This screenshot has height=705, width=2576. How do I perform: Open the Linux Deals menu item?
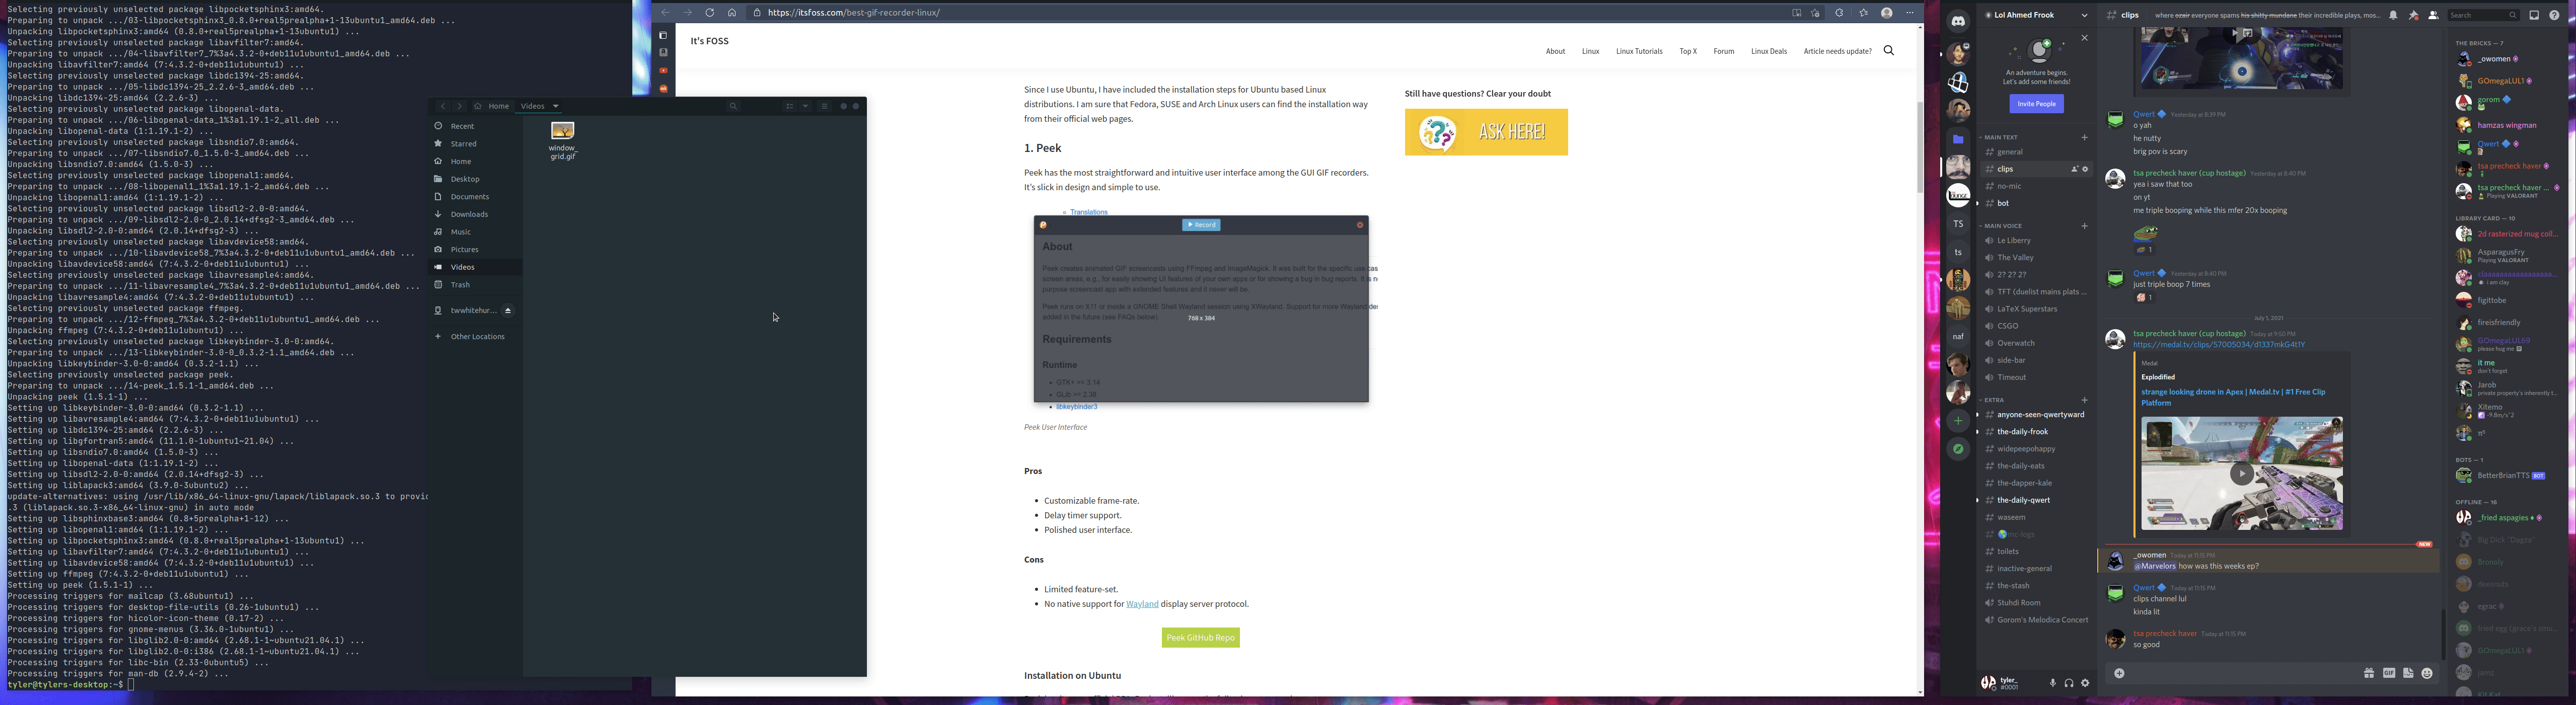1768,51
